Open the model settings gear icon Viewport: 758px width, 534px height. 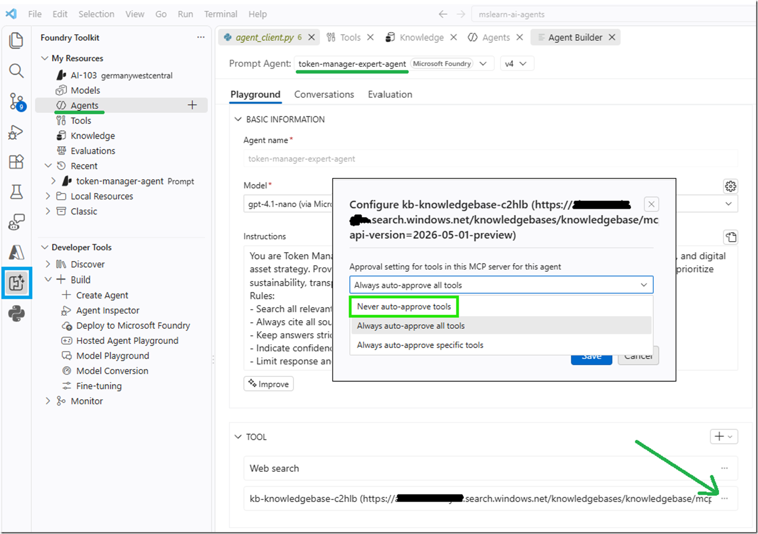pos(731,186)
